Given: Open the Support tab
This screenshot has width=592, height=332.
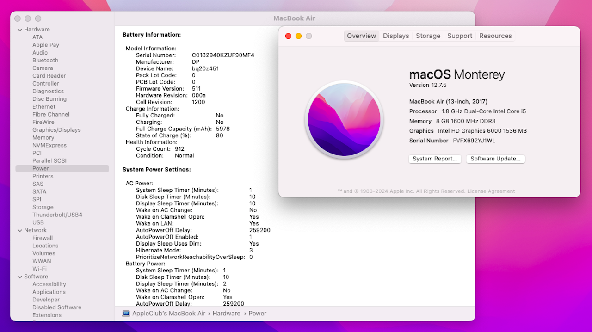Looking at the screenshot, I should tap(460, 36).
